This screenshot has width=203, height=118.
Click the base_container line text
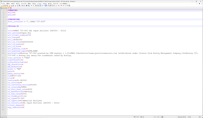(x=26, y=22)
